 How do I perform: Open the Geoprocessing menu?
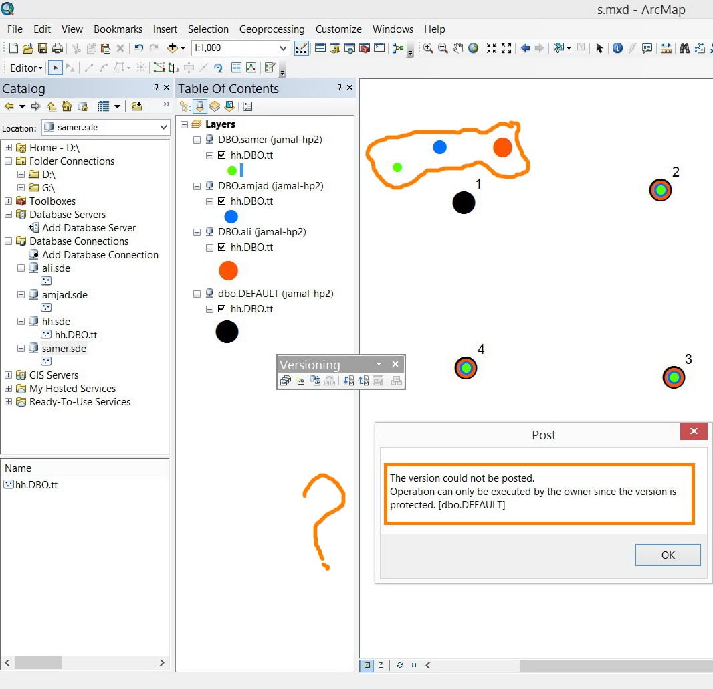272,29
